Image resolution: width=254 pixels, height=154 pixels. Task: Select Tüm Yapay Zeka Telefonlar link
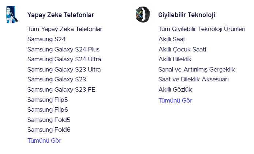(65, 29)
